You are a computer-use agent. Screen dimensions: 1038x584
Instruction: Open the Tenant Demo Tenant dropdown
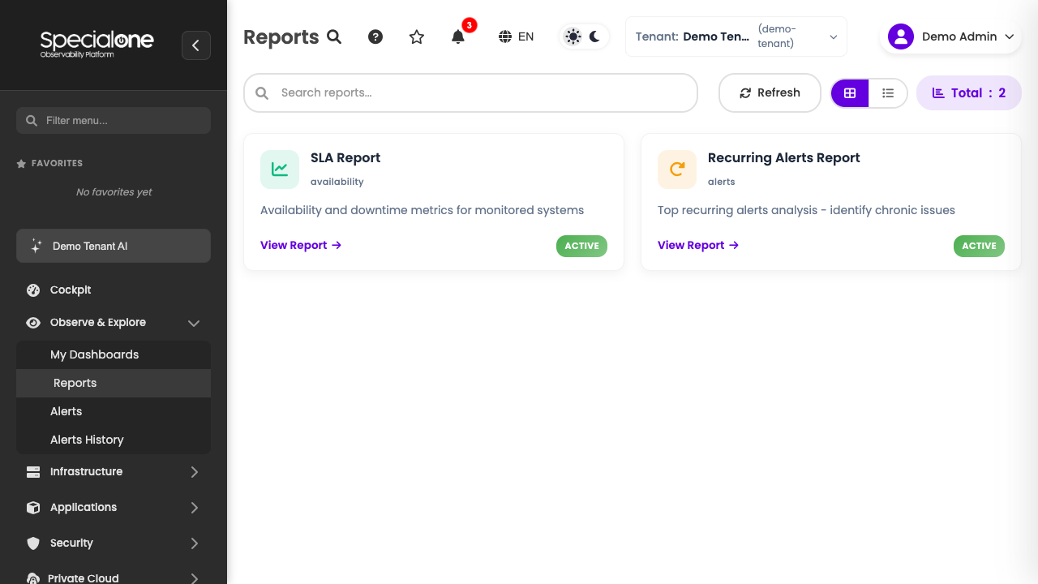[736, 36]
